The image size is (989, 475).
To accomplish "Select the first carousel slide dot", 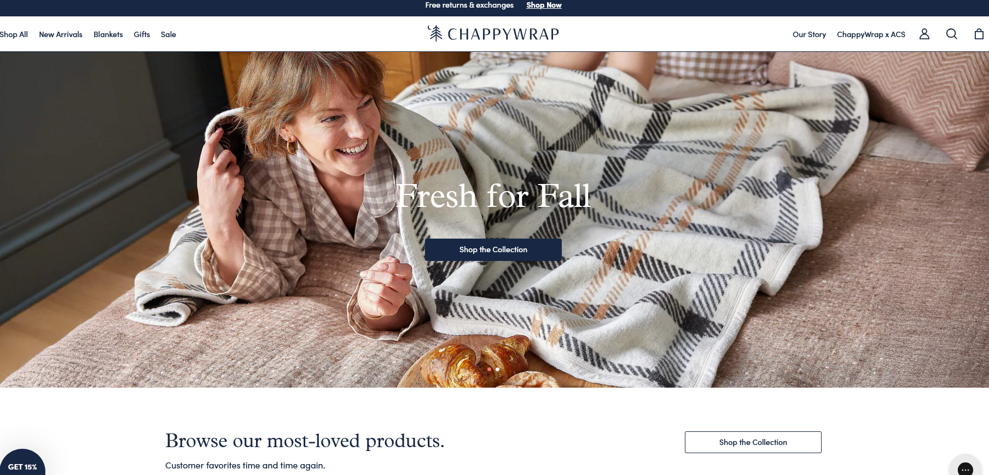I will 489,369.
